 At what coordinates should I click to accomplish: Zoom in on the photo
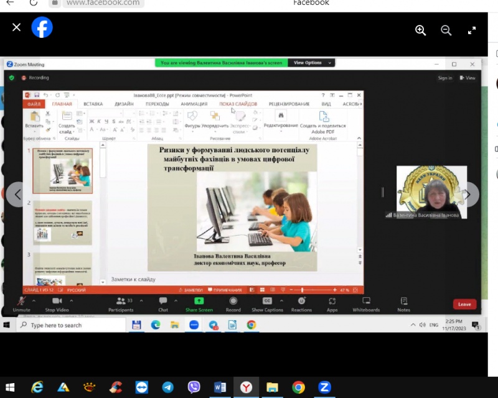(x=420, y=30)
